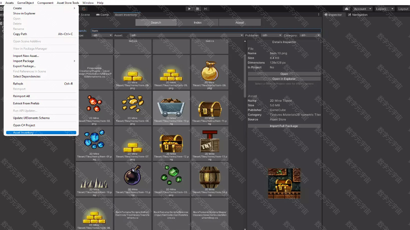The height and width of the screenshot is (230, 410).
Task: Open the GameObject menu
Action: pos(25,3)
